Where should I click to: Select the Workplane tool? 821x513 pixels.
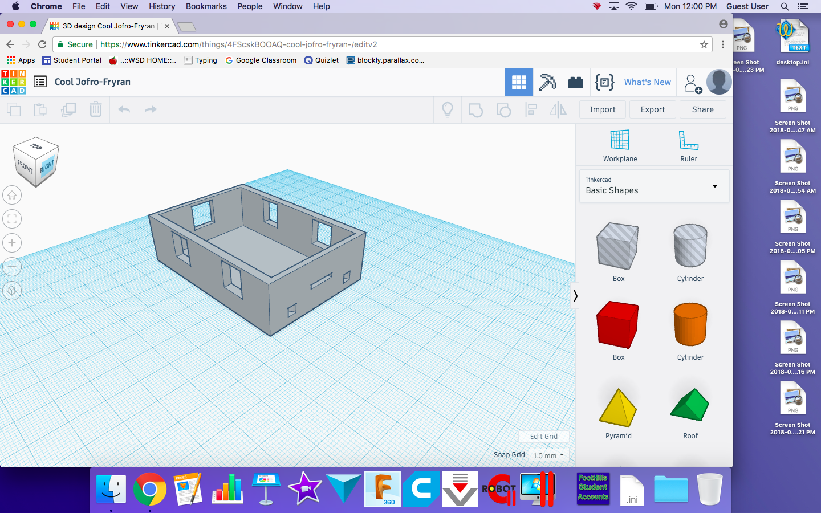click(620, 146)
